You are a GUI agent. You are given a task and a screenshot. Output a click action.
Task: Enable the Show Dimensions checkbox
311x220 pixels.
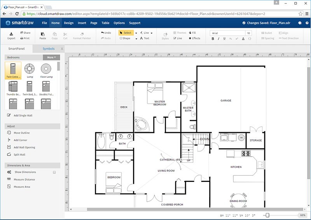pyautogui.click(x=54, y=172)
